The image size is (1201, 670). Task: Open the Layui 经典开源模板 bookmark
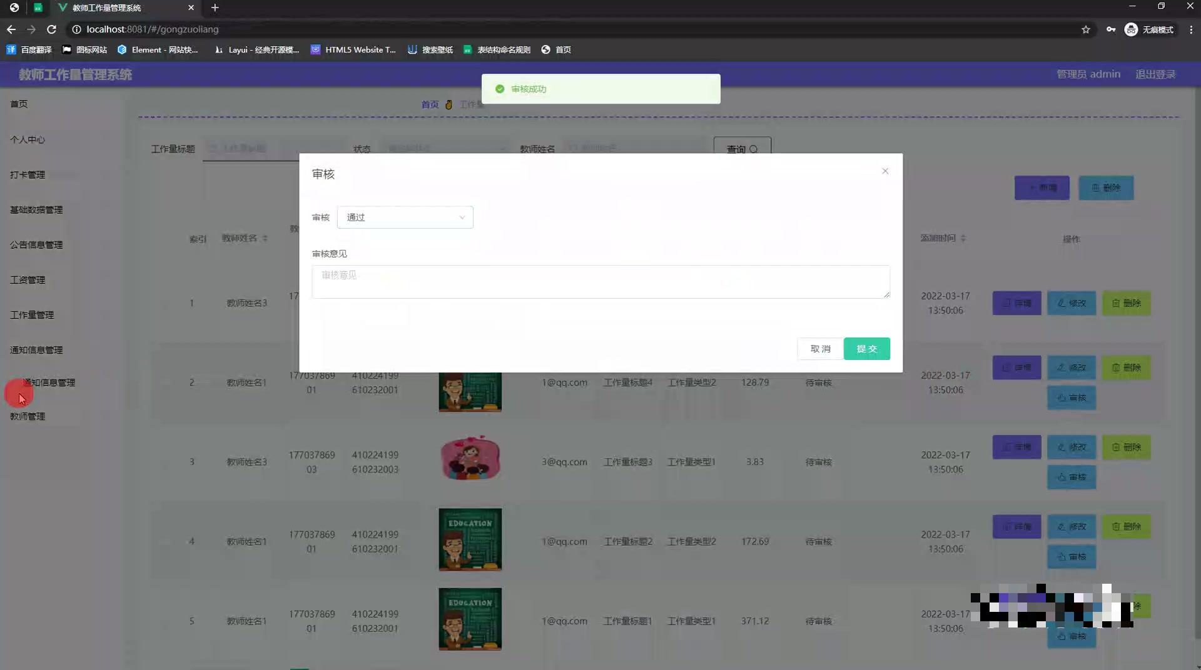point(256,50)
